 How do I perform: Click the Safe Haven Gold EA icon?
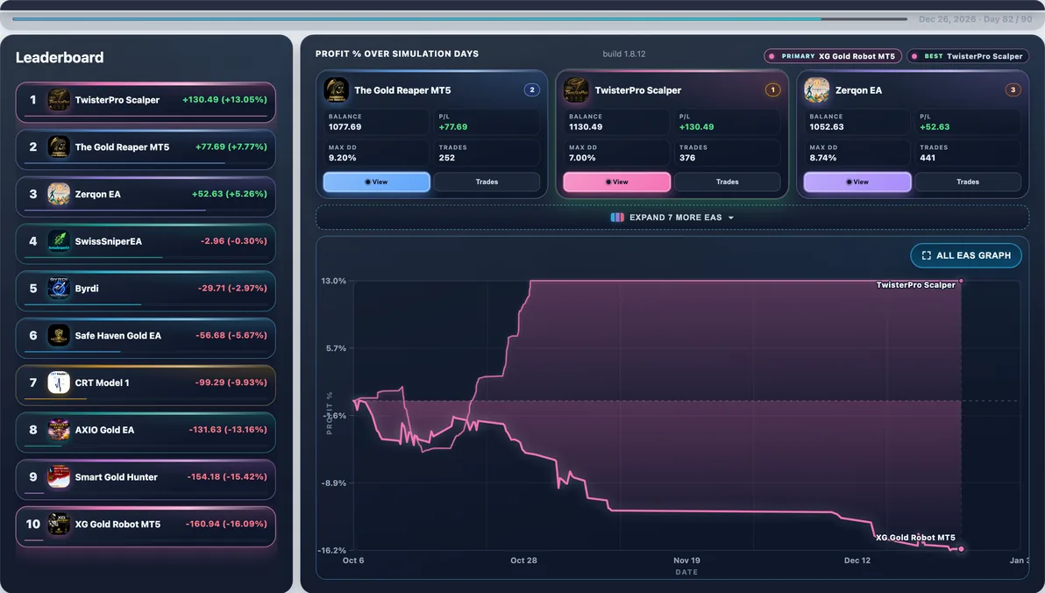59,335
